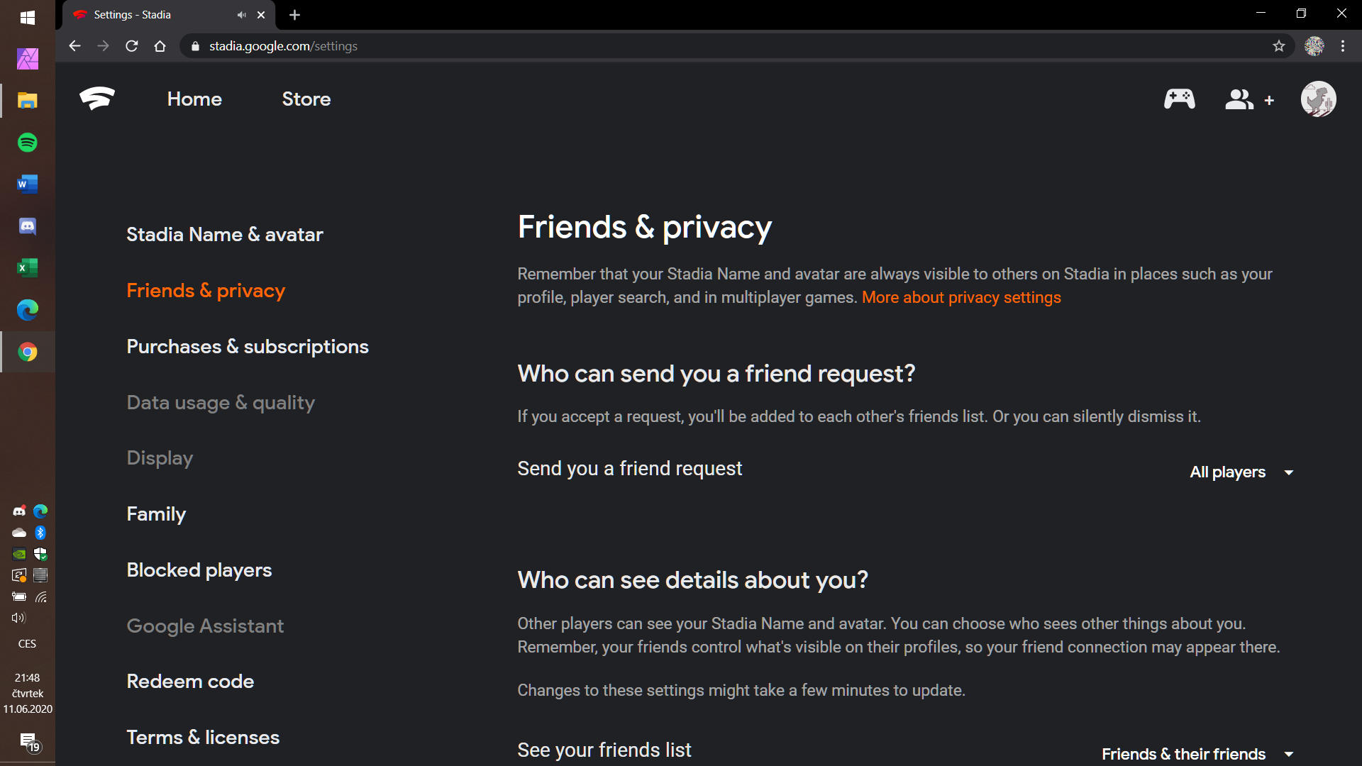Expand the Friends & their friends dropdown

click(x=1197, y=754)
